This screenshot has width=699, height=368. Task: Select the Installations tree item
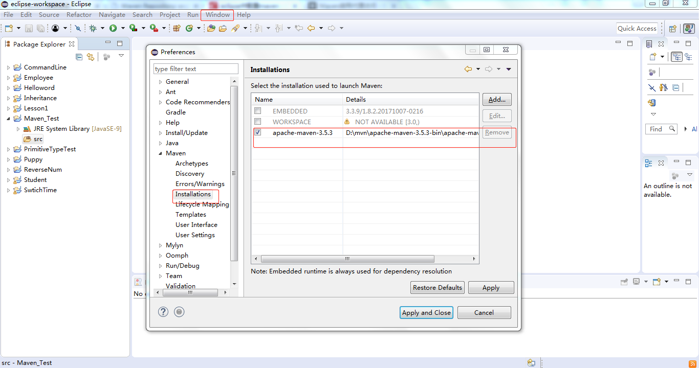tap(193, 194)
